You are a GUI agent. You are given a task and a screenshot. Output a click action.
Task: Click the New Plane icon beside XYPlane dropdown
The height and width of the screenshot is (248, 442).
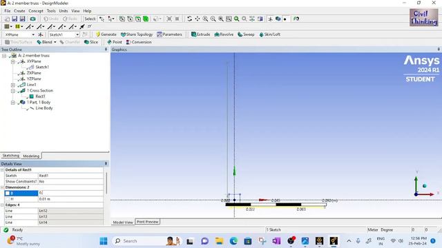click(x=41, y=34)
